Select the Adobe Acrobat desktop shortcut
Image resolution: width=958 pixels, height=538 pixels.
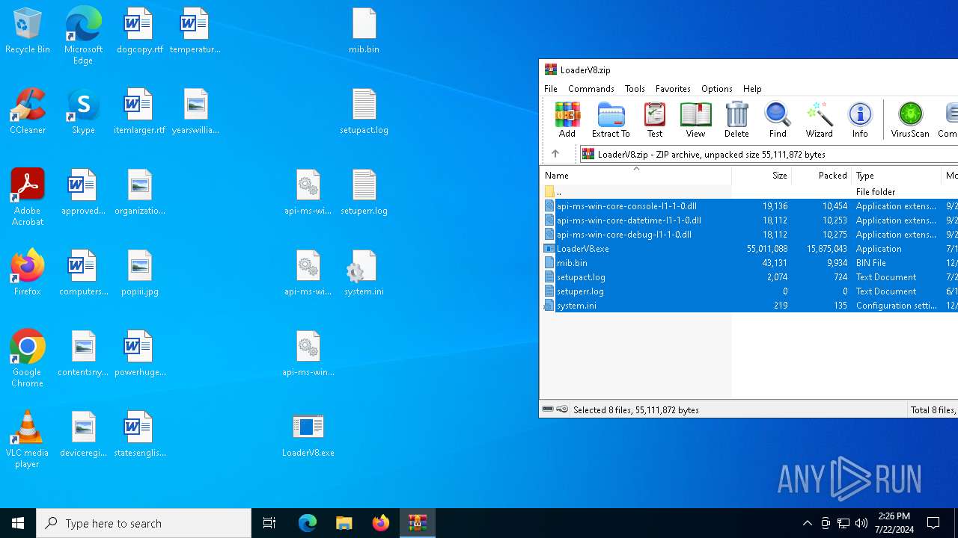(x=28, y=197)
